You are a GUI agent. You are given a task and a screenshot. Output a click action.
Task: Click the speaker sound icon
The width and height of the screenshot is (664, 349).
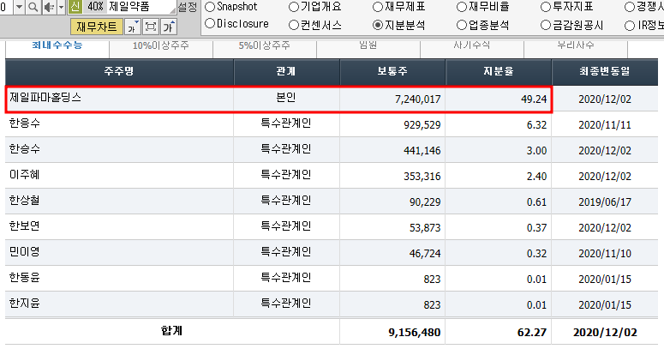49,7
